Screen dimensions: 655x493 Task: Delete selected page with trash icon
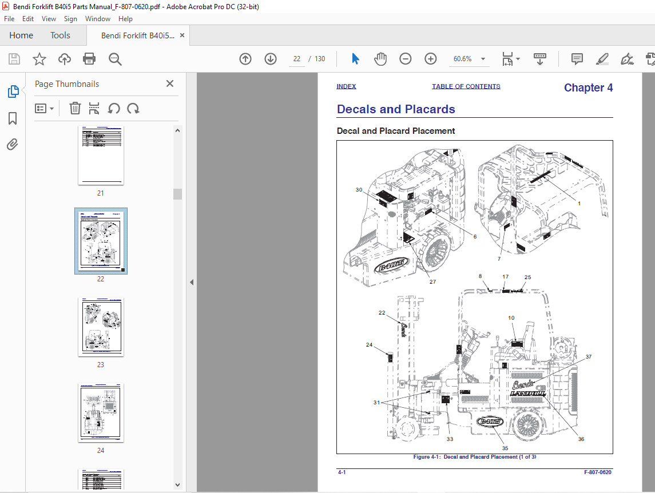tap(75, 109)
